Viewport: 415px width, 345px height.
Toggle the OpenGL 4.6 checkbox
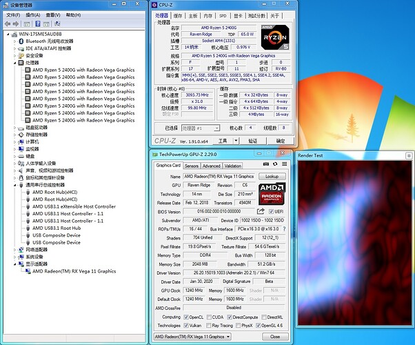[259, 326]
